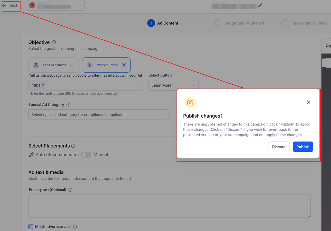Click the Lead Generation person icon
The height and width of the screenshot is (231, 331).
36,65
